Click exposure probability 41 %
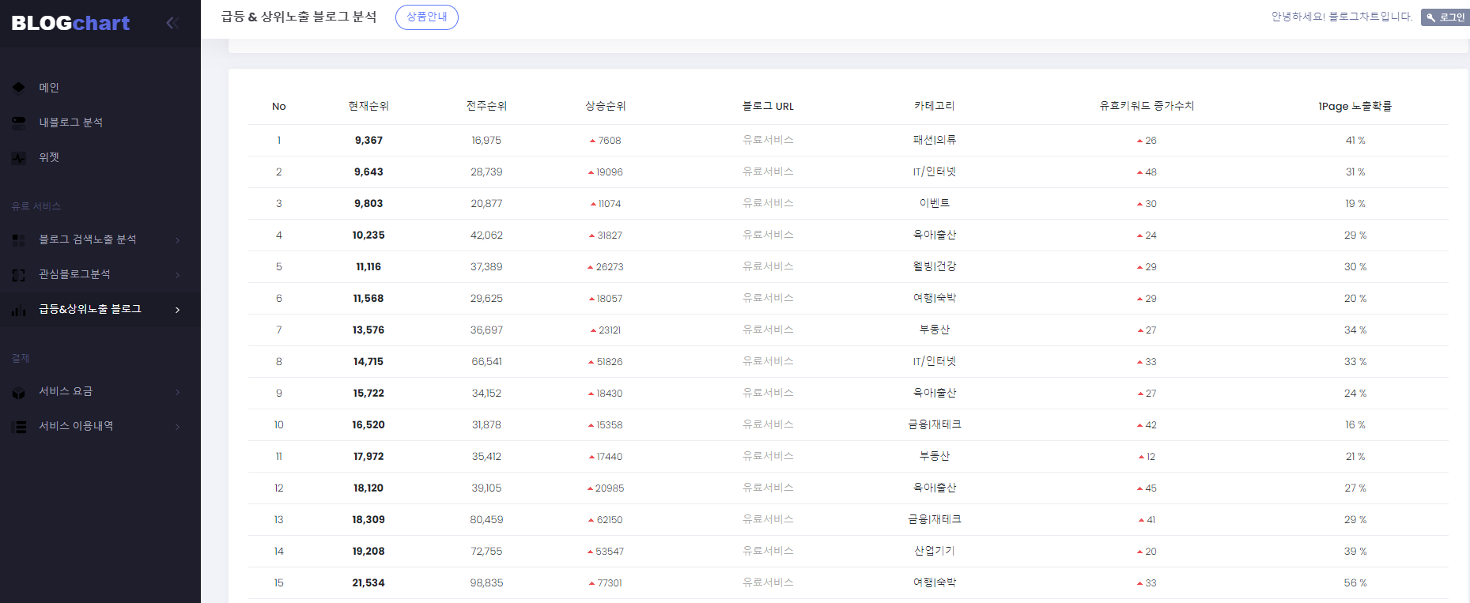Image resolution: width=1470 pixels, height=603 pixels. pyautogui.click(x=1355, y=140)
